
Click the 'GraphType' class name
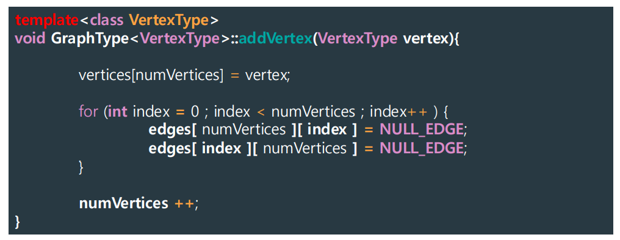tap(90, 39)
